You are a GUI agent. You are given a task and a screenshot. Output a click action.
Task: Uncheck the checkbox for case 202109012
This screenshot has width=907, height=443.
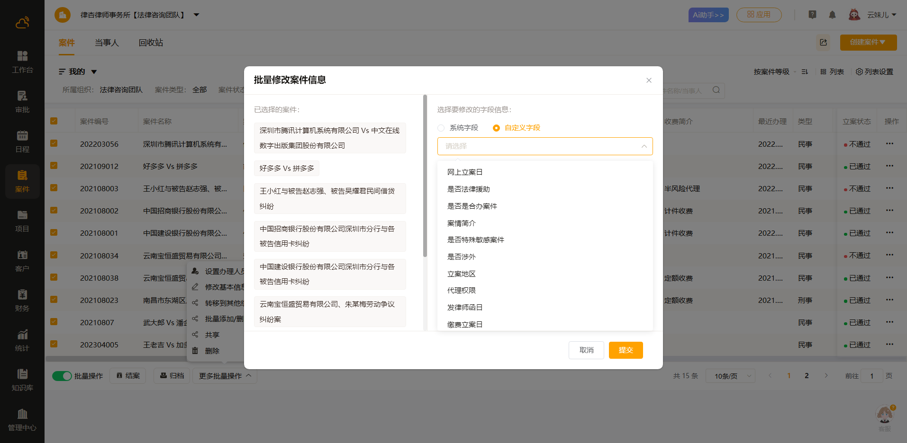pyautogui.click(x=54, y=166)
